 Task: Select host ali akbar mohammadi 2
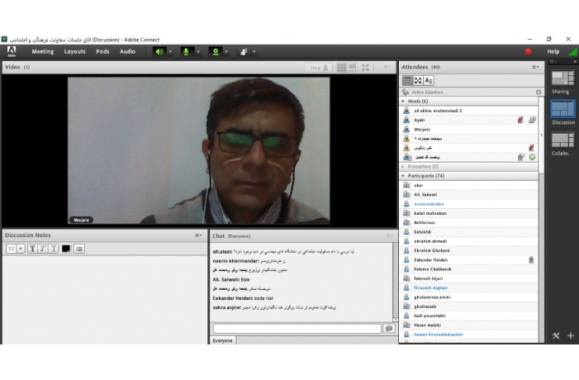pyautogui.click(x=469, y=111)
